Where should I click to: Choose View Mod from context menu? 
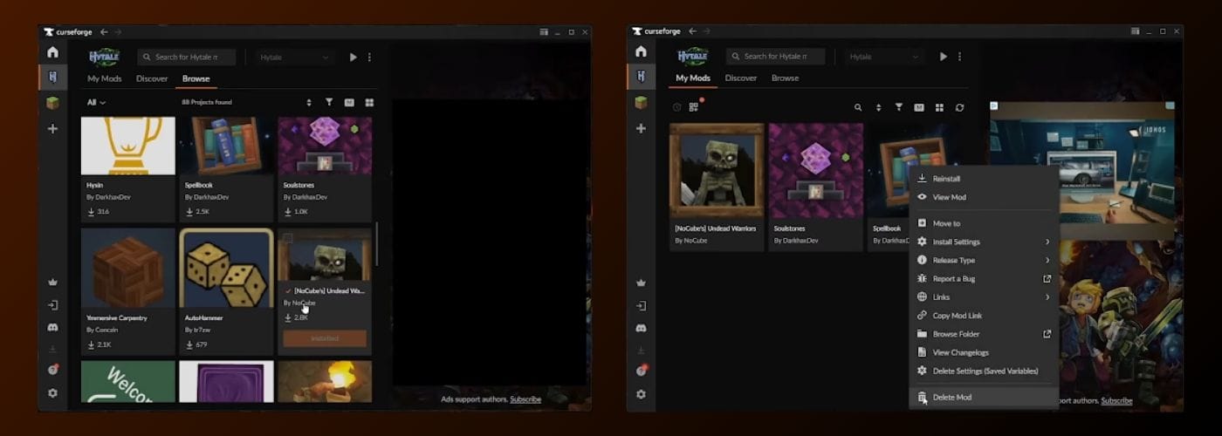point(984,197)
